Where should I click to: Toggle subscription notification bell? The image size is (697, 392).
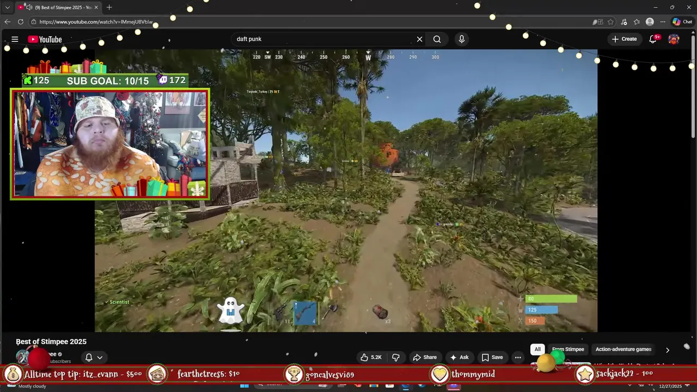(89, 357)
